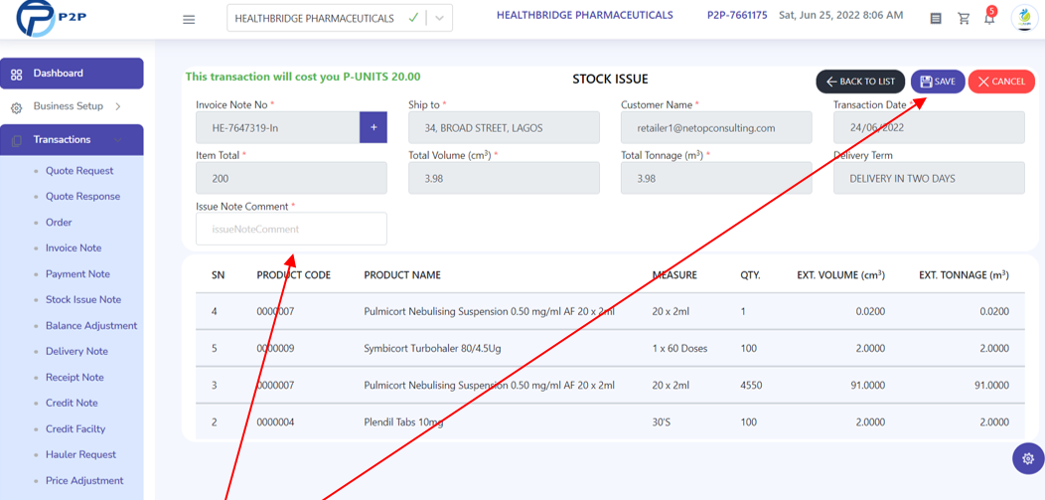Go to Dashboard

pyautogui.click(x=72, y=74)
